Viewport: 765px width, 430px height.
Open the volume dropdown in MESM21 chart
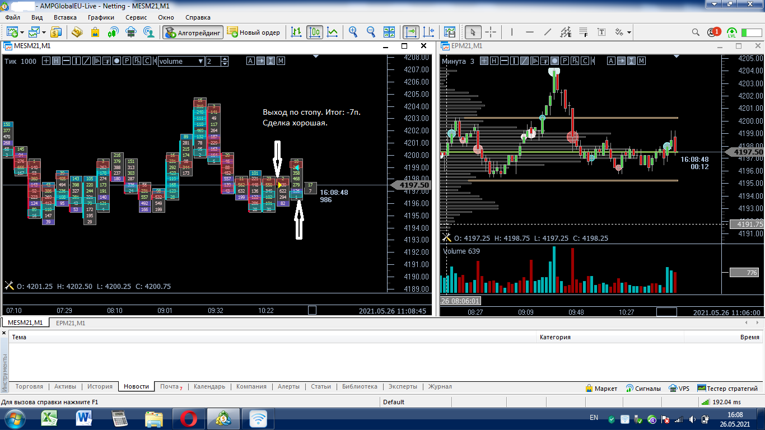click(x=181, y=62)
